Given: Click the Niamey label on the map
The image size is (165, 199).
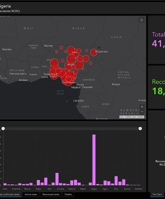Looking at the screenshot, I should pyautogui.click(x=48, y=46).
